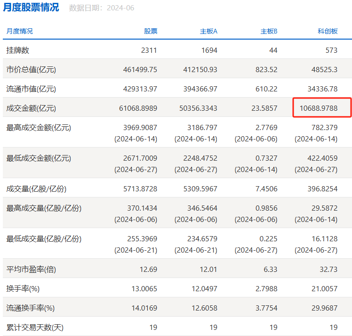Click the 2311 listed stocks count
Screen dimensions: 352x336
[149, 50]
